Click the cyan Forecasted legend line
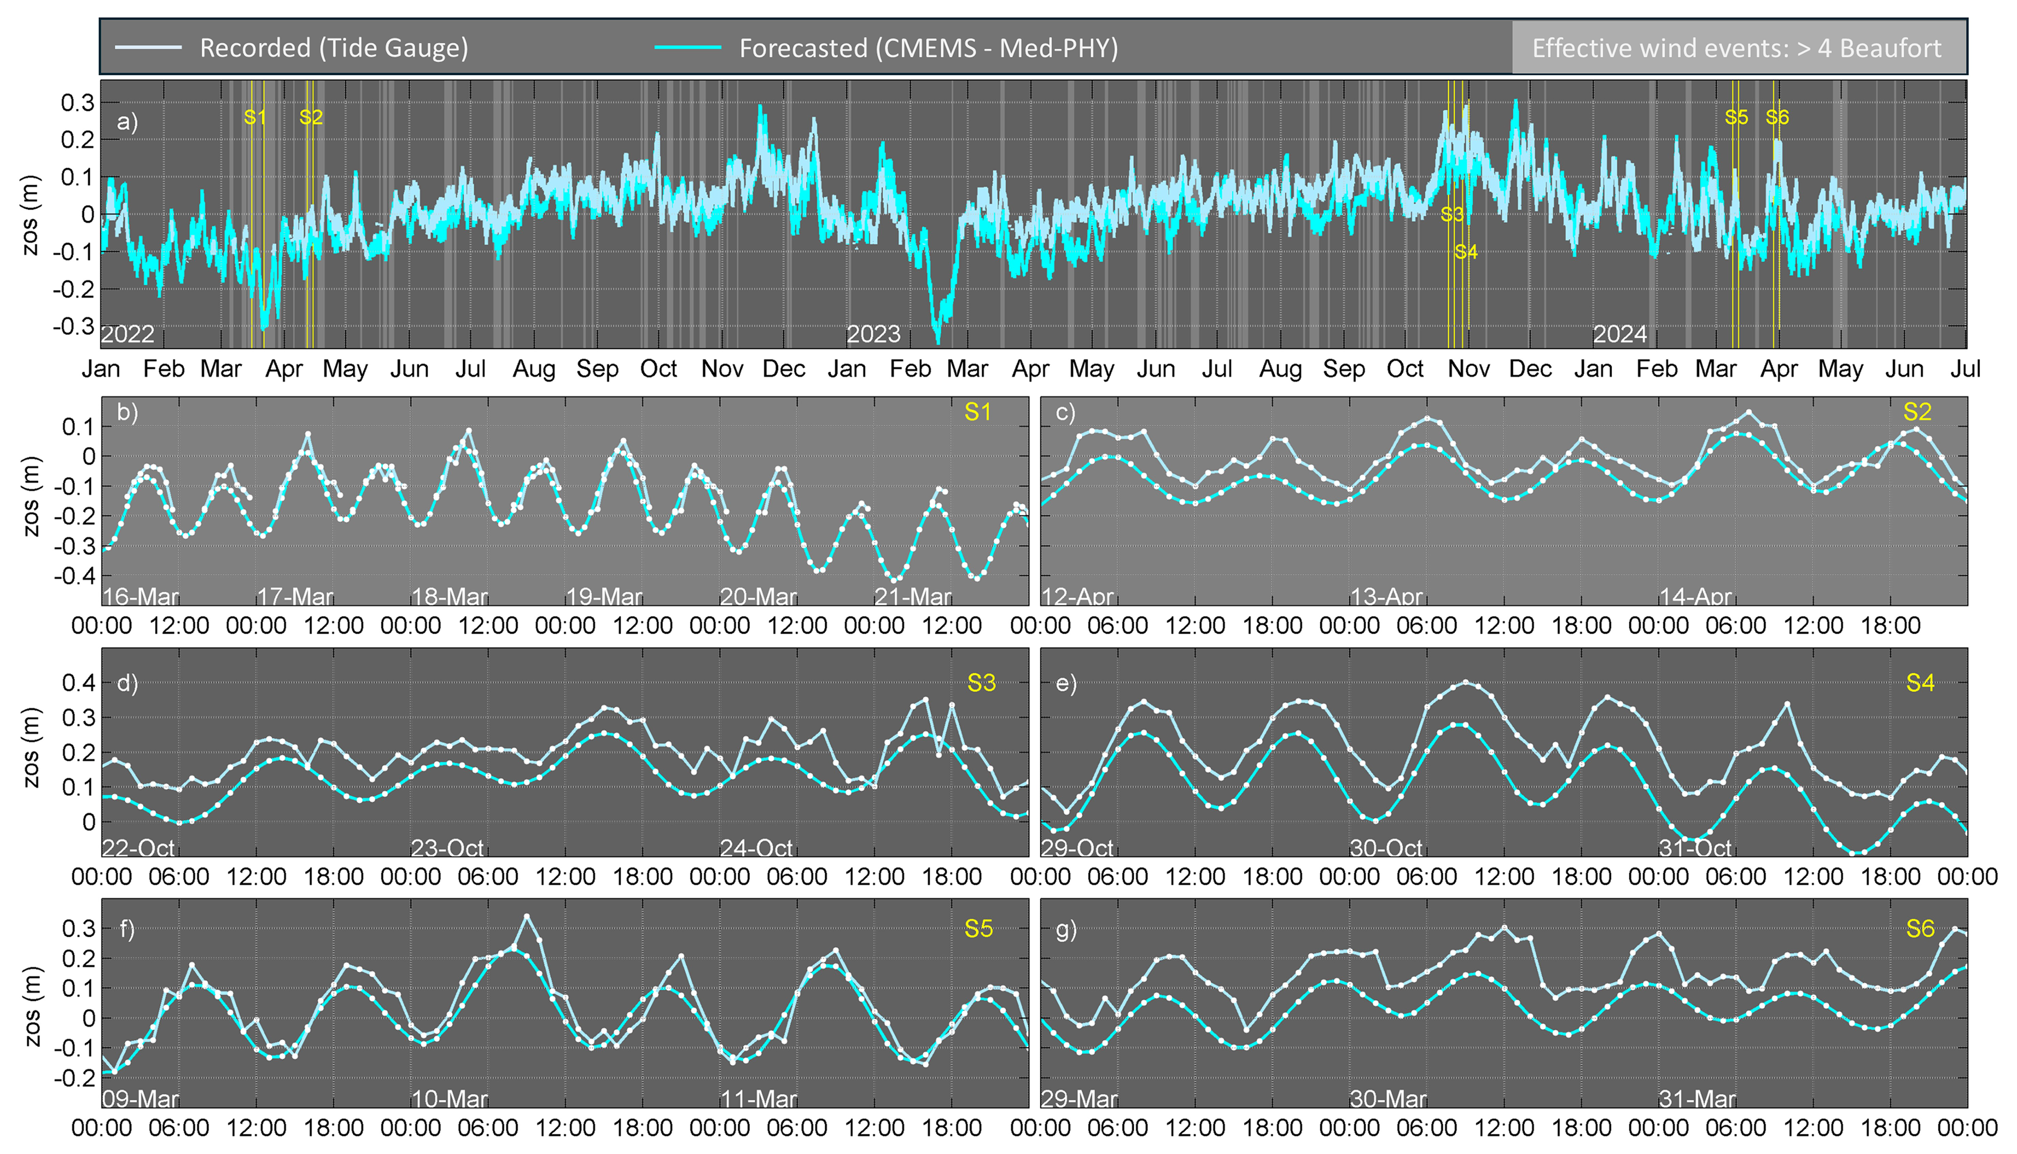The width and height of the screenshot is (2017, 1154). click(688, 48)
